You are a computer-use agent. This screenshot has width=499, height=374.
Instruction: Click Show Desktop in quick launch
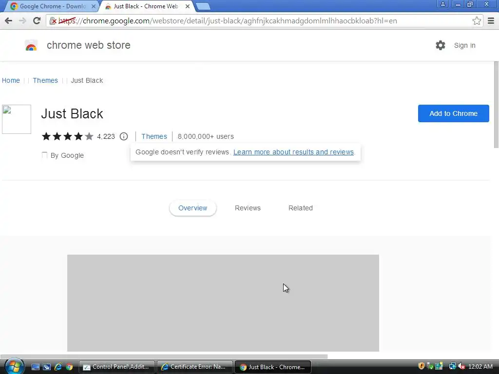click(36, 367)
